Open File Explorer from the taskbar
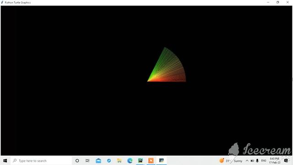This screenshot has width=293, height=165. tap(119, 161)
